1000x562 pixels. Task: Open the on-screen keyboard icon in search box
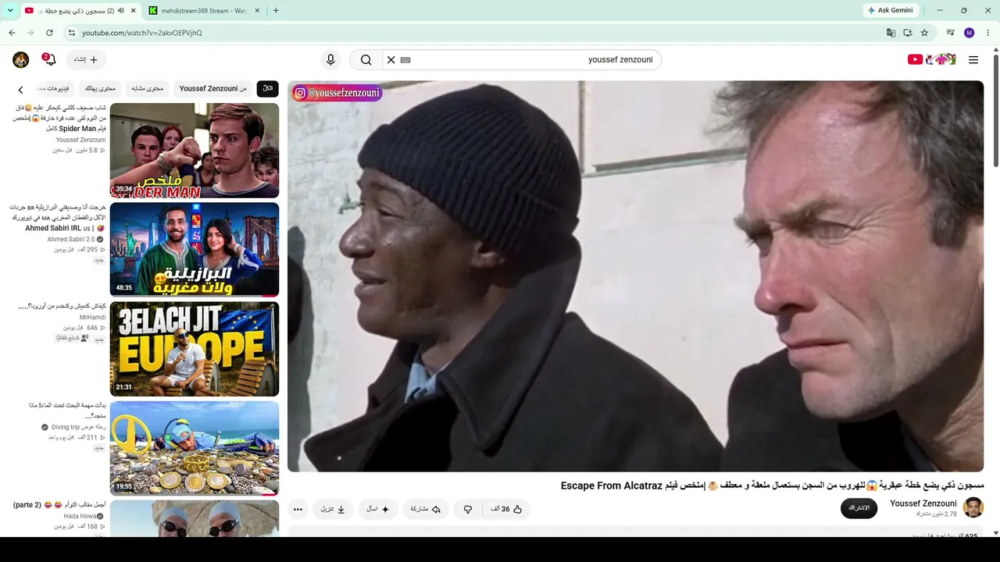pos(405,60)
